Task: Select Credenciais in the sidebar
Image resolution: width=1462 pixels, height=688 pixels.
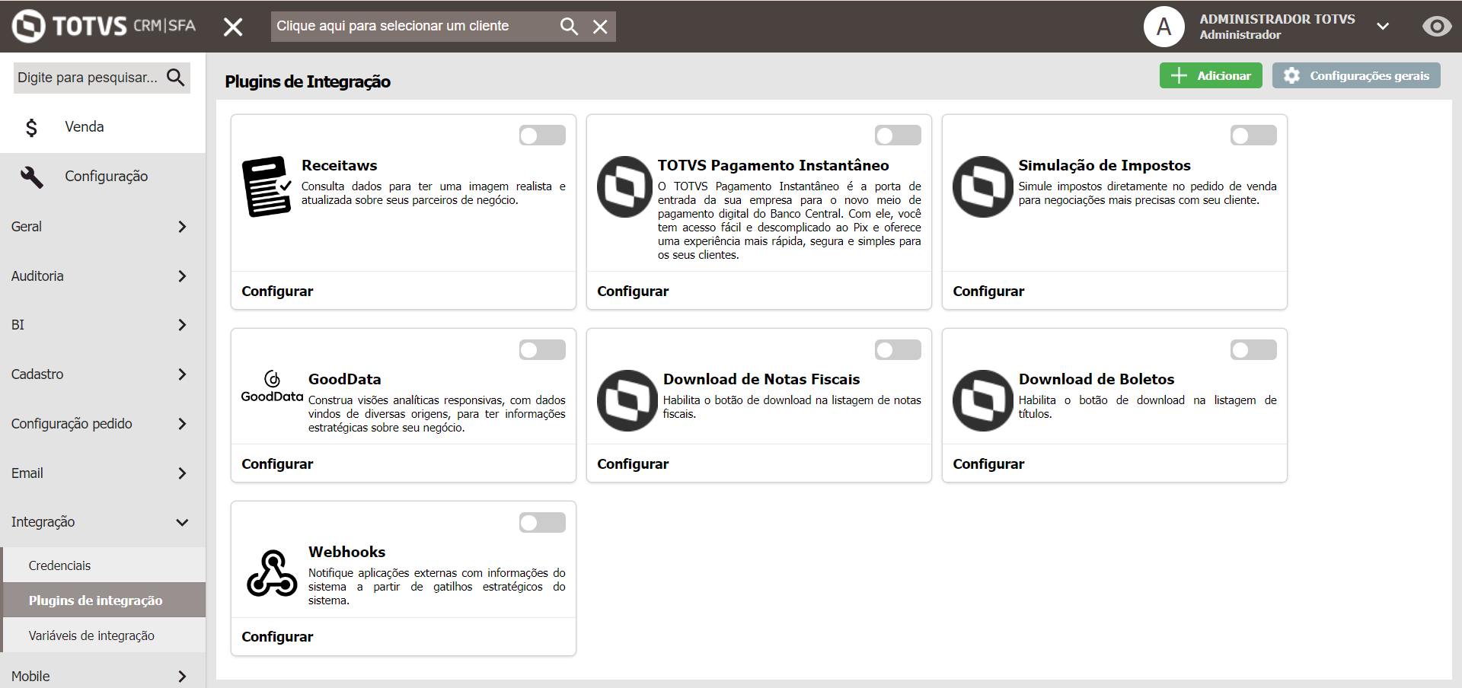Action: point(104,565)
